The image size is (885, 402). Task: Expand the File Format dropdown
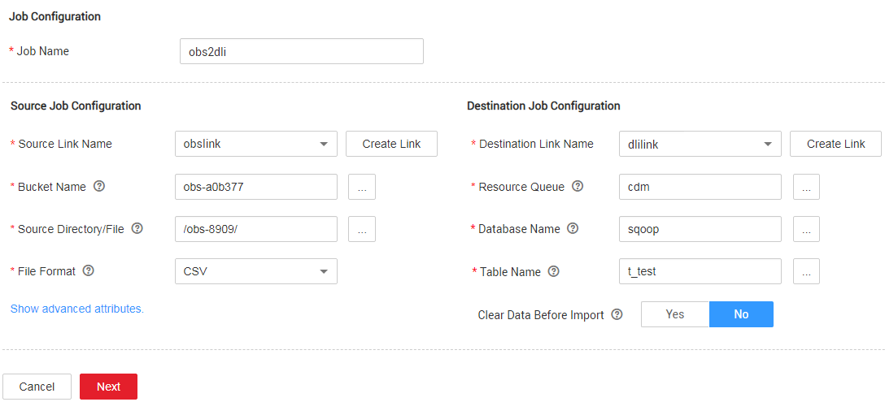(x=255, y=271)
